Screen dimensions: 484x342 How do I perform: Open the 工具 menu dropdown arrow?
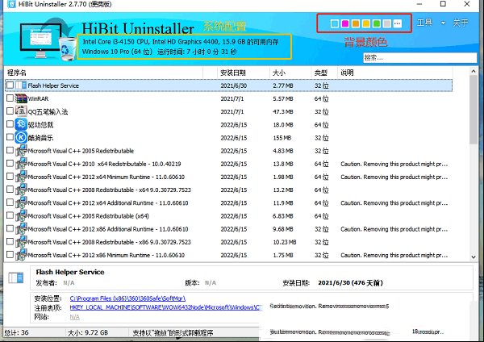point(443,23)
